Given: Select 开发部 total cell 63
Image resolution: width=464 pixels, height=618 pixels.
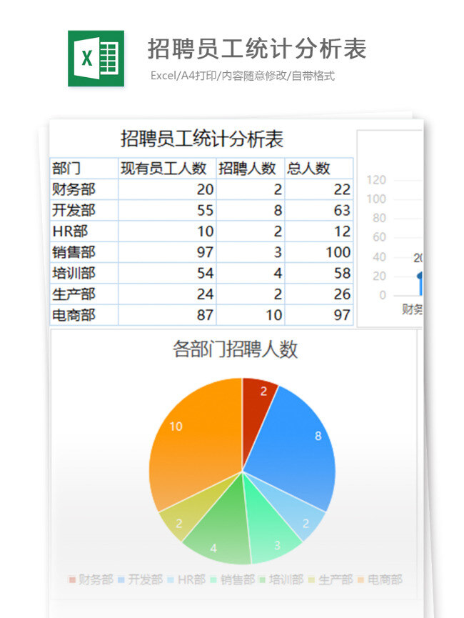Looking at the screenshot, I should (x=318, y=211).
